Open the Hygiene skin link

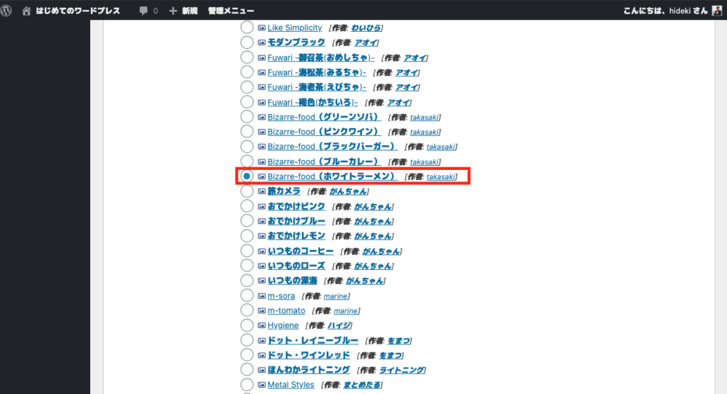point(283,325)
